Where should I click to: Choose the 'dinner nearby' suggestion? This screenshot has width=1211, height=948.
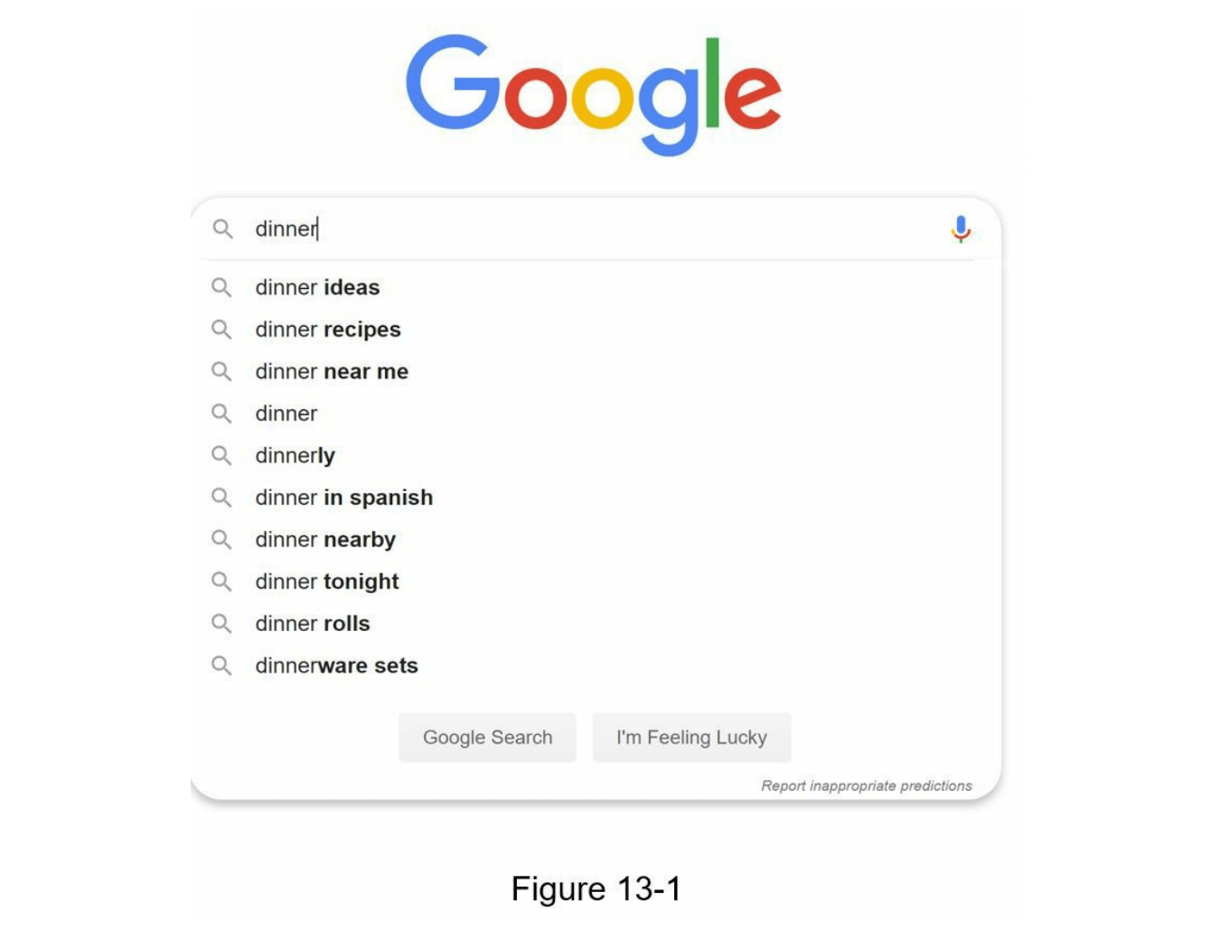pyautogui.click(x=325, y=540)
